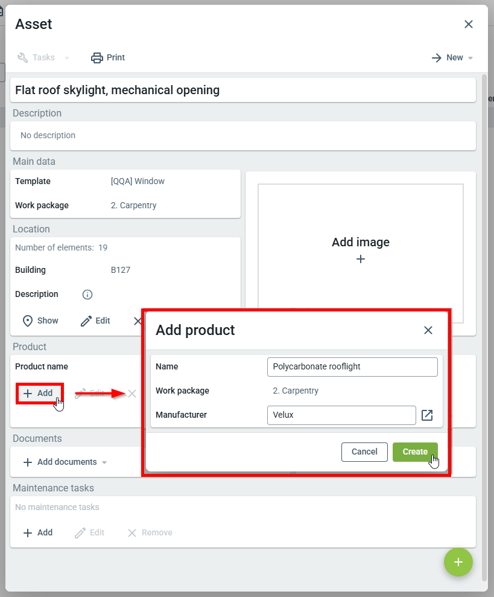Click the Add image placeholder
Image resolution: width=494 pixels, height=597 pixels.
click(x=360, y=250)
